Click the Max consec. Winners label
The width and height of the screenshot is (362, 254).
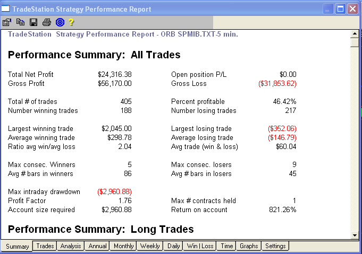pyautogui.click(x=41, y=164)
